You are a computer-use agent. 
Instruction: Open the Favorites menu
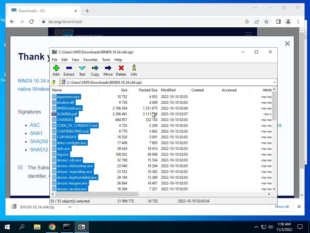91,60
